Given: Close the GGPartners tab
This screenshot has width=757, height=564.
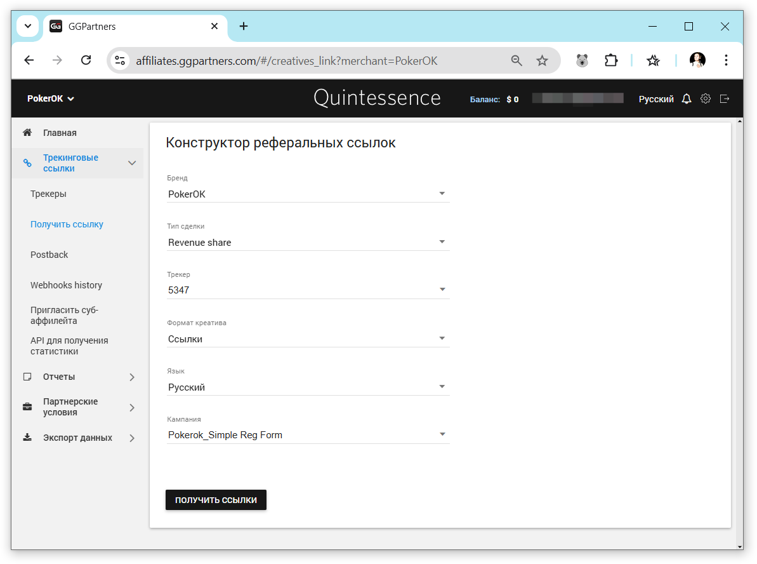Looking at the screenshot, I should [x=214, y=26].
